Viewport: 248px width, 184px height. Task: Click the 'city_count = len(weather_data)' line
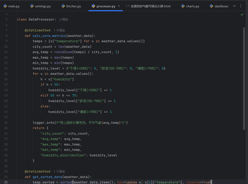pos(62,47)
